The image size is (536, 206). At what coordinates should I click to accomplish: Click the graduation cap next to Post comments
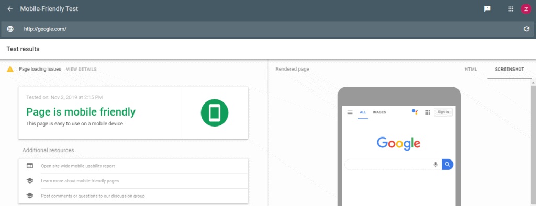[30, 196]
